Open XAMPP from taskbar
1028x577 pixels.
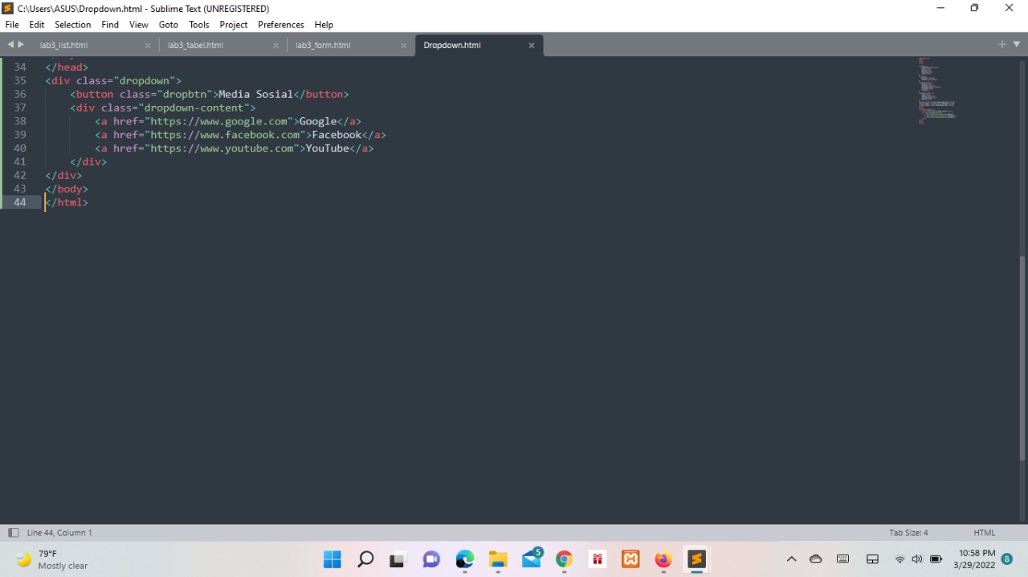pyautogui.click(x=630, y=559)
